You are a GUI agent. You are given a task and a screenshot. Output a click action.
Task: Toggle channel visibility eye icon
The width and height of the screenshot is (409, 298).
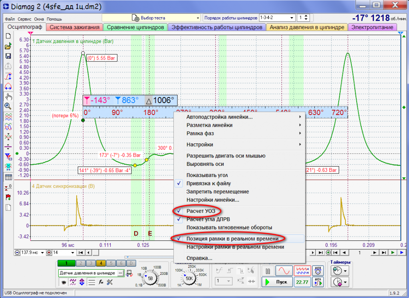tap(64, 282)
